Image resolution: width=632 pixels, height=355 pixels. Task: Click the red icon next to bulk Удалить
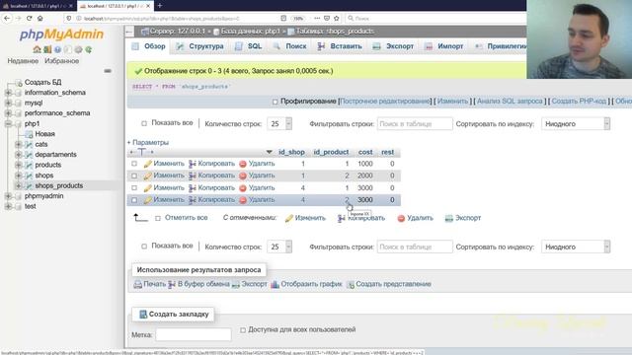(x=401, y=218)
